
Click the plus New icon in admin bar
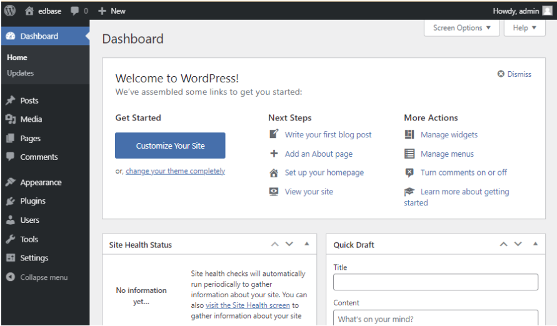point(102,11)
